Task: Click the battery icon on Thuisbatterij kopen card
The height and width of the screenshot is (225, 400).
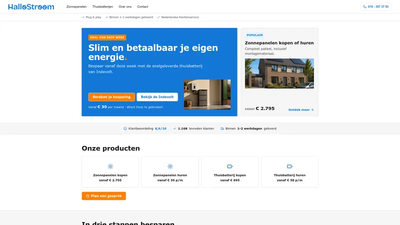Action: (x=230, y=166)
